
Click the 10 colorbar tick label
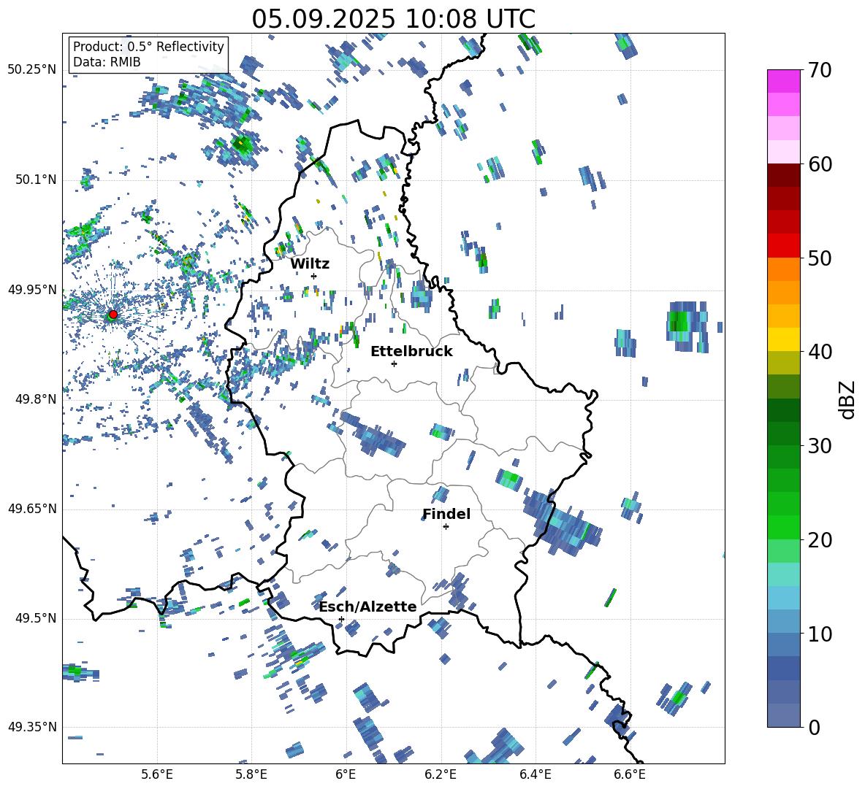click(820, 634)
